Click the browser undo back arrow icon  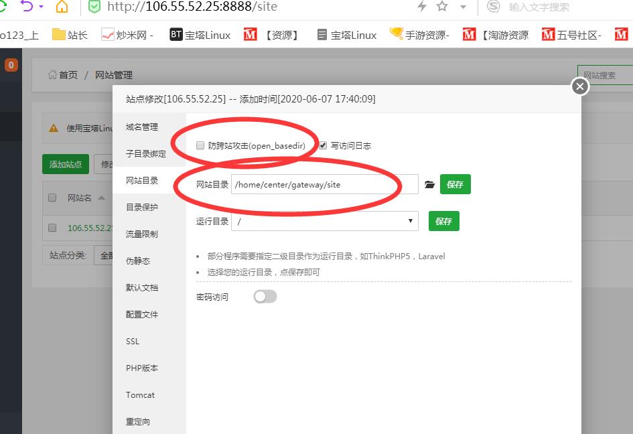coord(26,7)
